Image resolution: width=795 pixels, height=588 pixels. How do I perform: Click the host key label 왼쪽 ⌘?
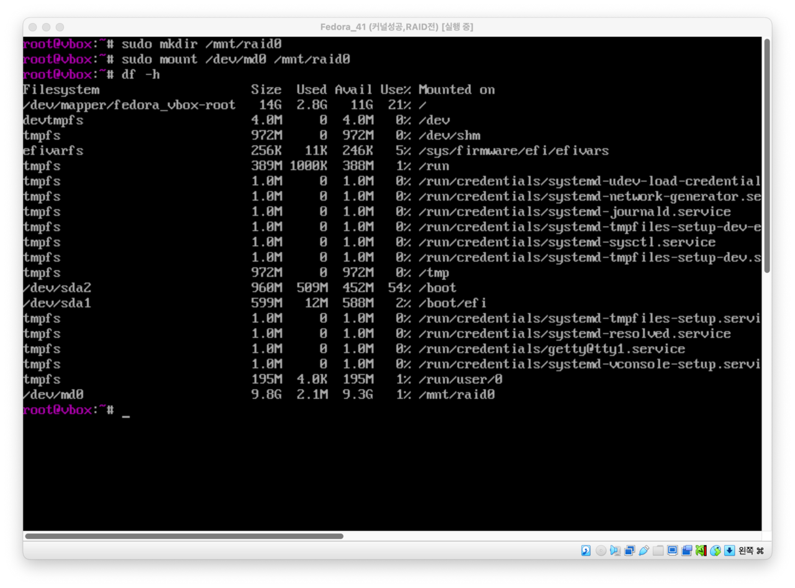click(x=751, y=551)
